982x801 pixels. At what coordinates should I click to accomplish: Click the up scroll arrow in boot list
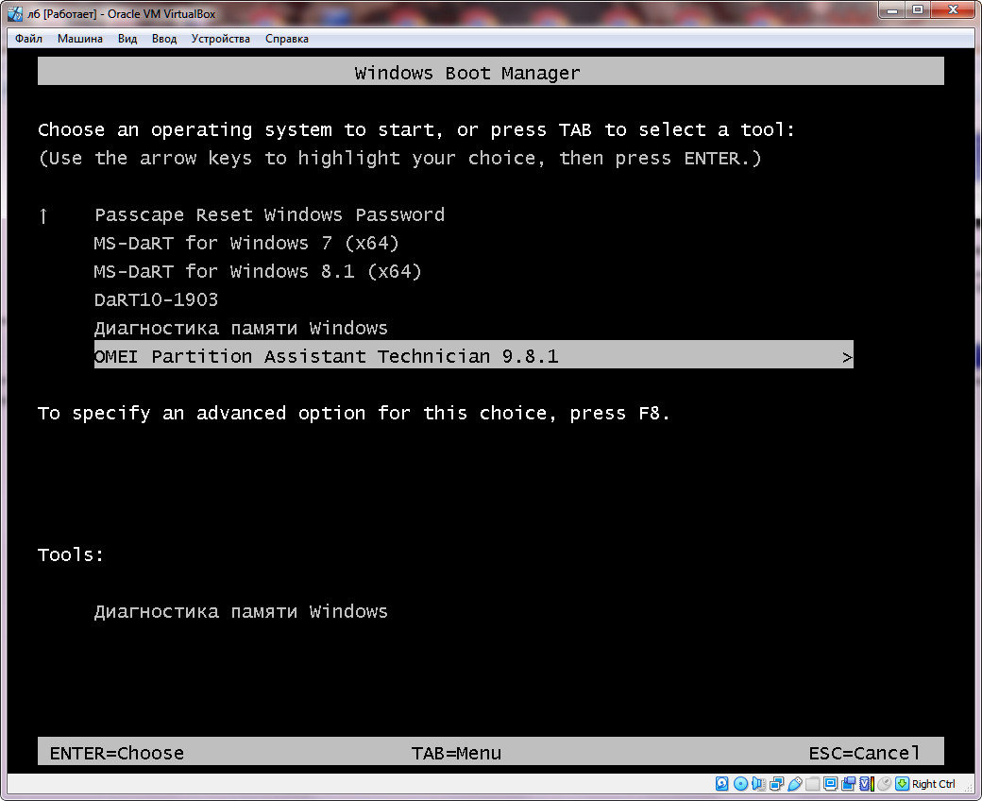coord(42,214)
